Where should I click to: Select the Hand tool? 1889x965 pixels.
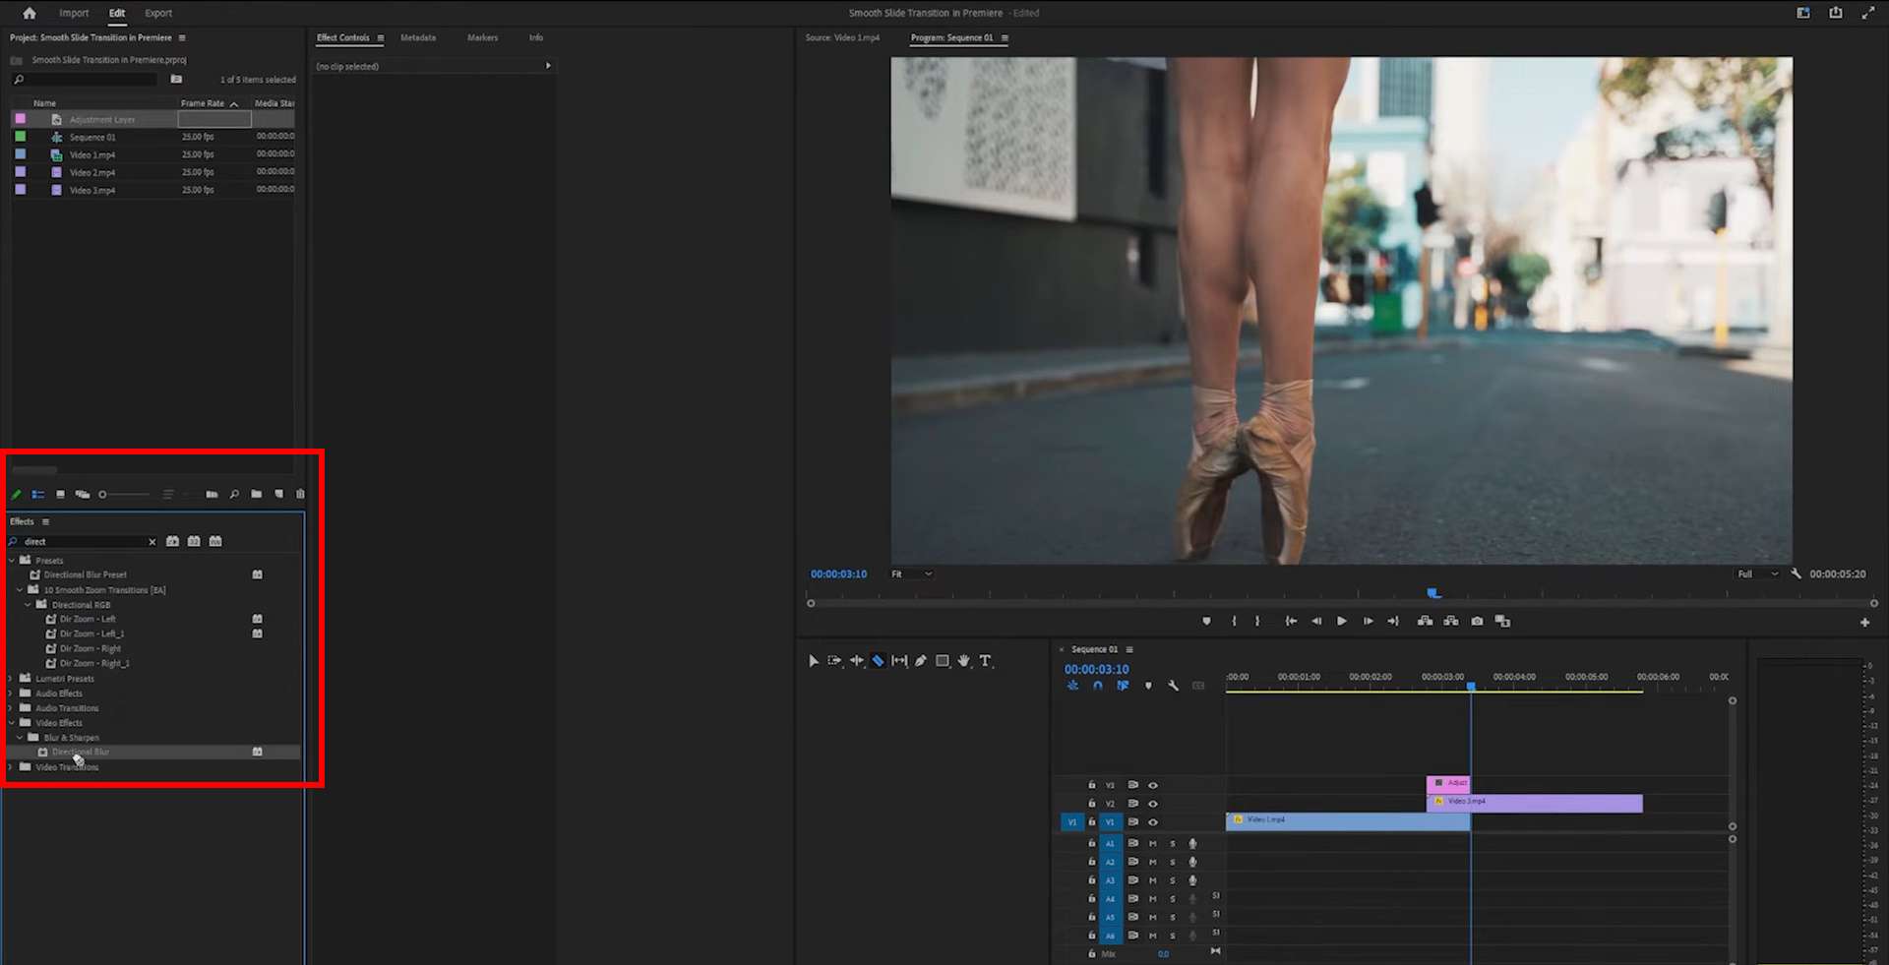[964, 661]
